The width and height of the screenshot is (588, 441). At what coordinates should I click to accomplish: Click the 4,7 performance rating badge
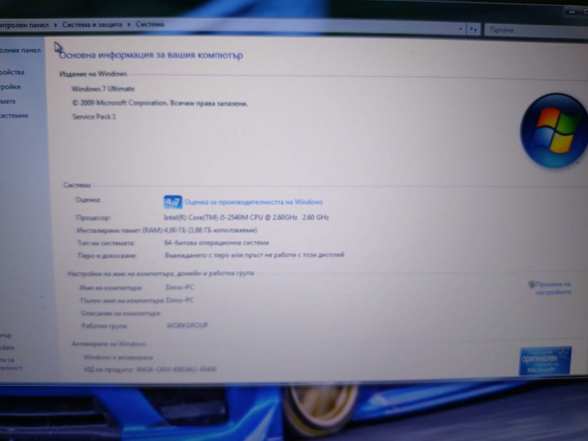click(x=173, y=202)
